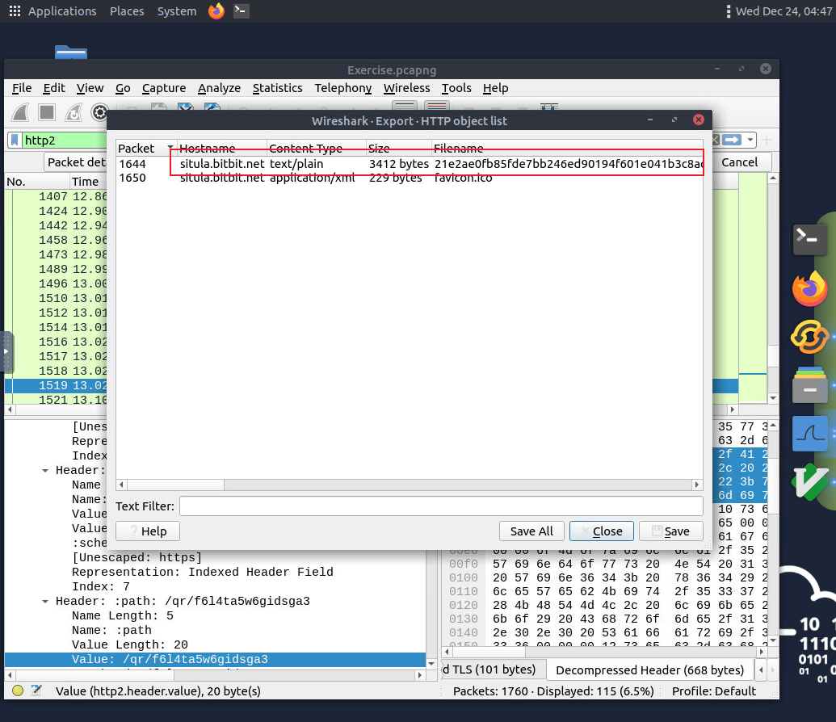The image size is (836, 722).
Task: Click Cancel in the search bar
Action: tap(740, 162)
